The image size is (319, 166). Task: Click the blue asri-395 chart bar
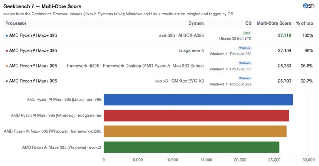pyautogui.click(x=198, y=100)
